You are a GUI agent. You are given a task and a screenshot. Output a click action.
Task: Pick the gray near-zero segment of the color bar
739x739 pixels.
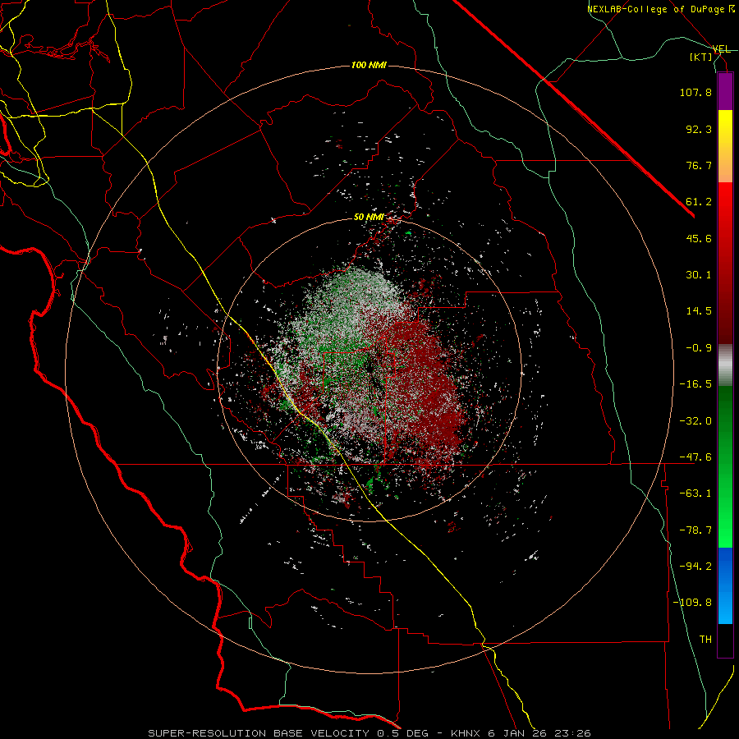point(725,364)
